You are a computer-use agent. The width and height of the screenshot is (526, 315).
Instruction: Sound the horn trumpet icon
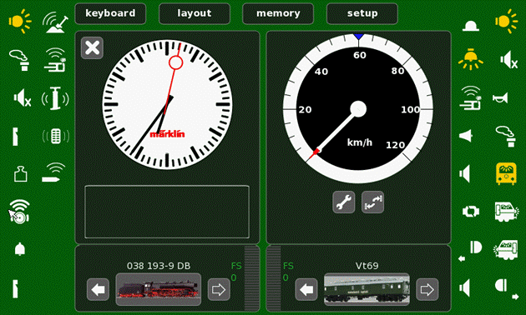500,98
